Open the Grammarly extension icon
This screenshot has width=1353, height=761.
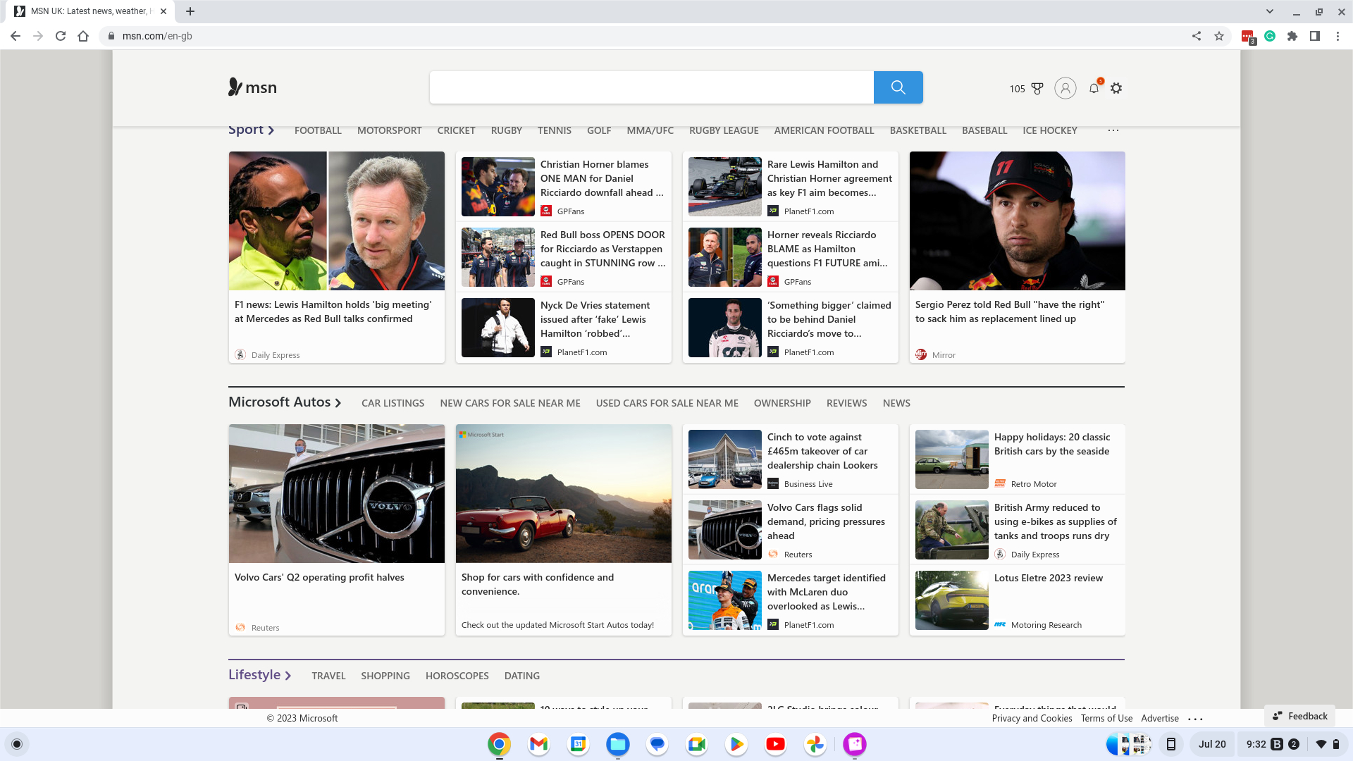pos(1270,36)
